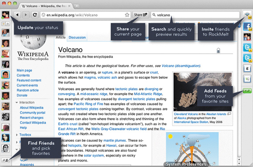Click the Share button in the toolbar
Screen dimensions: 253x167
coord(141,15)
